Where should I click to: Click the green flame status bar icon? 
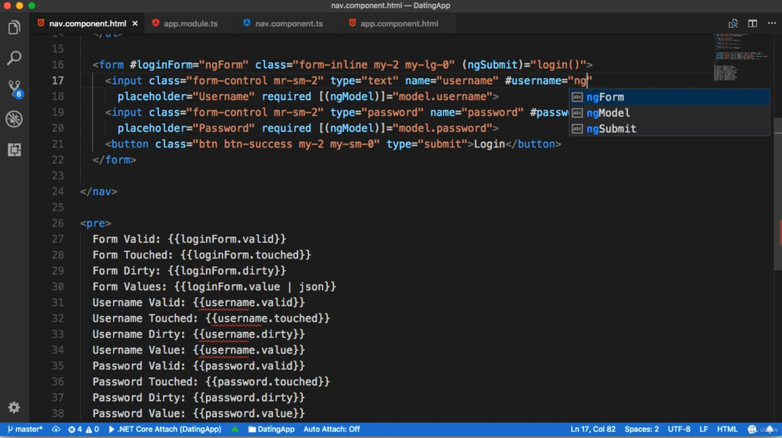[235, 429]
